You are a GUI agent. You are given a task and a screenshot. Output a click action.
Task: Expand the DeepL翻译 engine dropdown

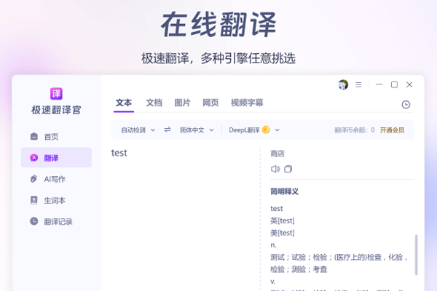coord(254,130)
